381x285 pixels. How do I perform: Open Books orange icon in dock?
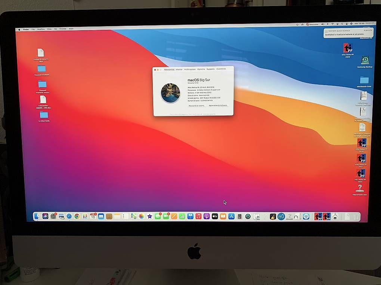point(223,216)
